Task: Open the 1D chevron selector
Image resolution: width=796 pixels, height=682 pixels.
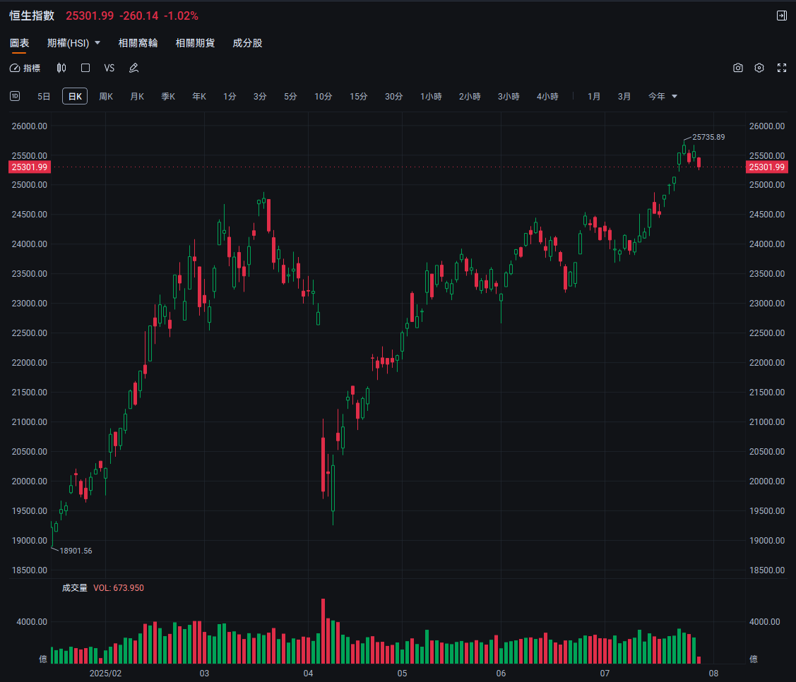Action: (15, 96)
